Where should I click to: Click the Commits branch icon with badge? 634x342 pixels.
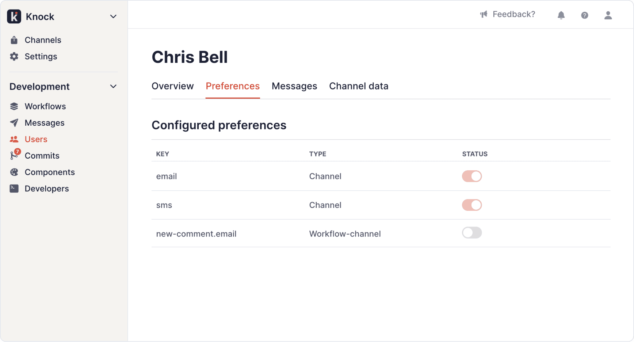(14, 156)
